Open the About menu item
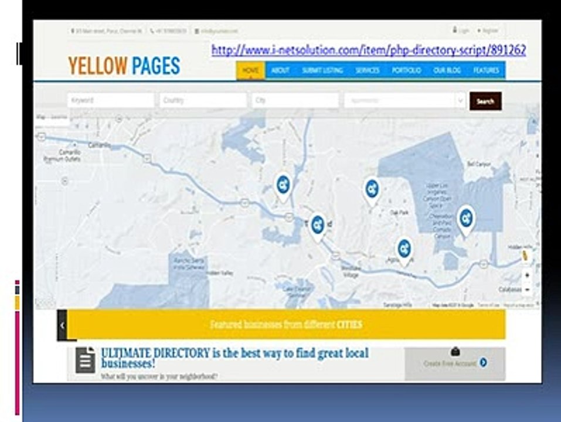 (x=280, y=70)
